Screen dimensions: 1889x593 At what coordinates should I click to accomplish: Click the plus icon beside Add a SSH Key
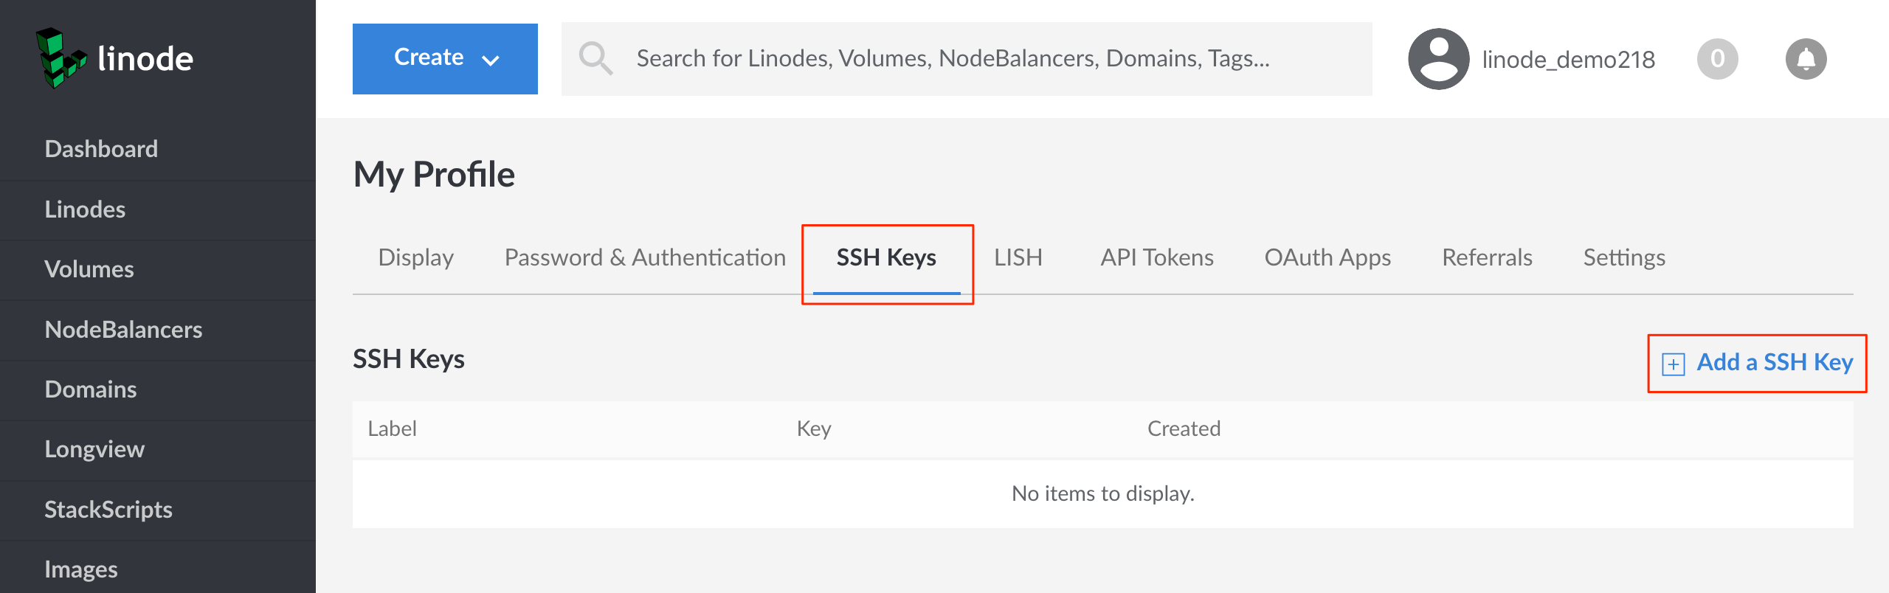tap(1673, 364)
